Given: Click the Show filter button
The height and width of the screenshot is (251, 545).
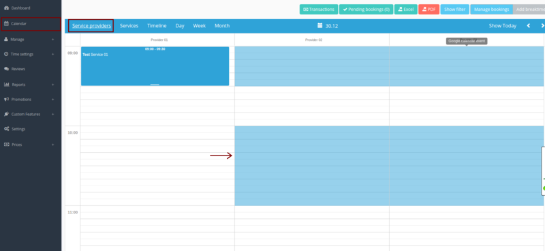Looking at the screenshot, I should [454, 10].
